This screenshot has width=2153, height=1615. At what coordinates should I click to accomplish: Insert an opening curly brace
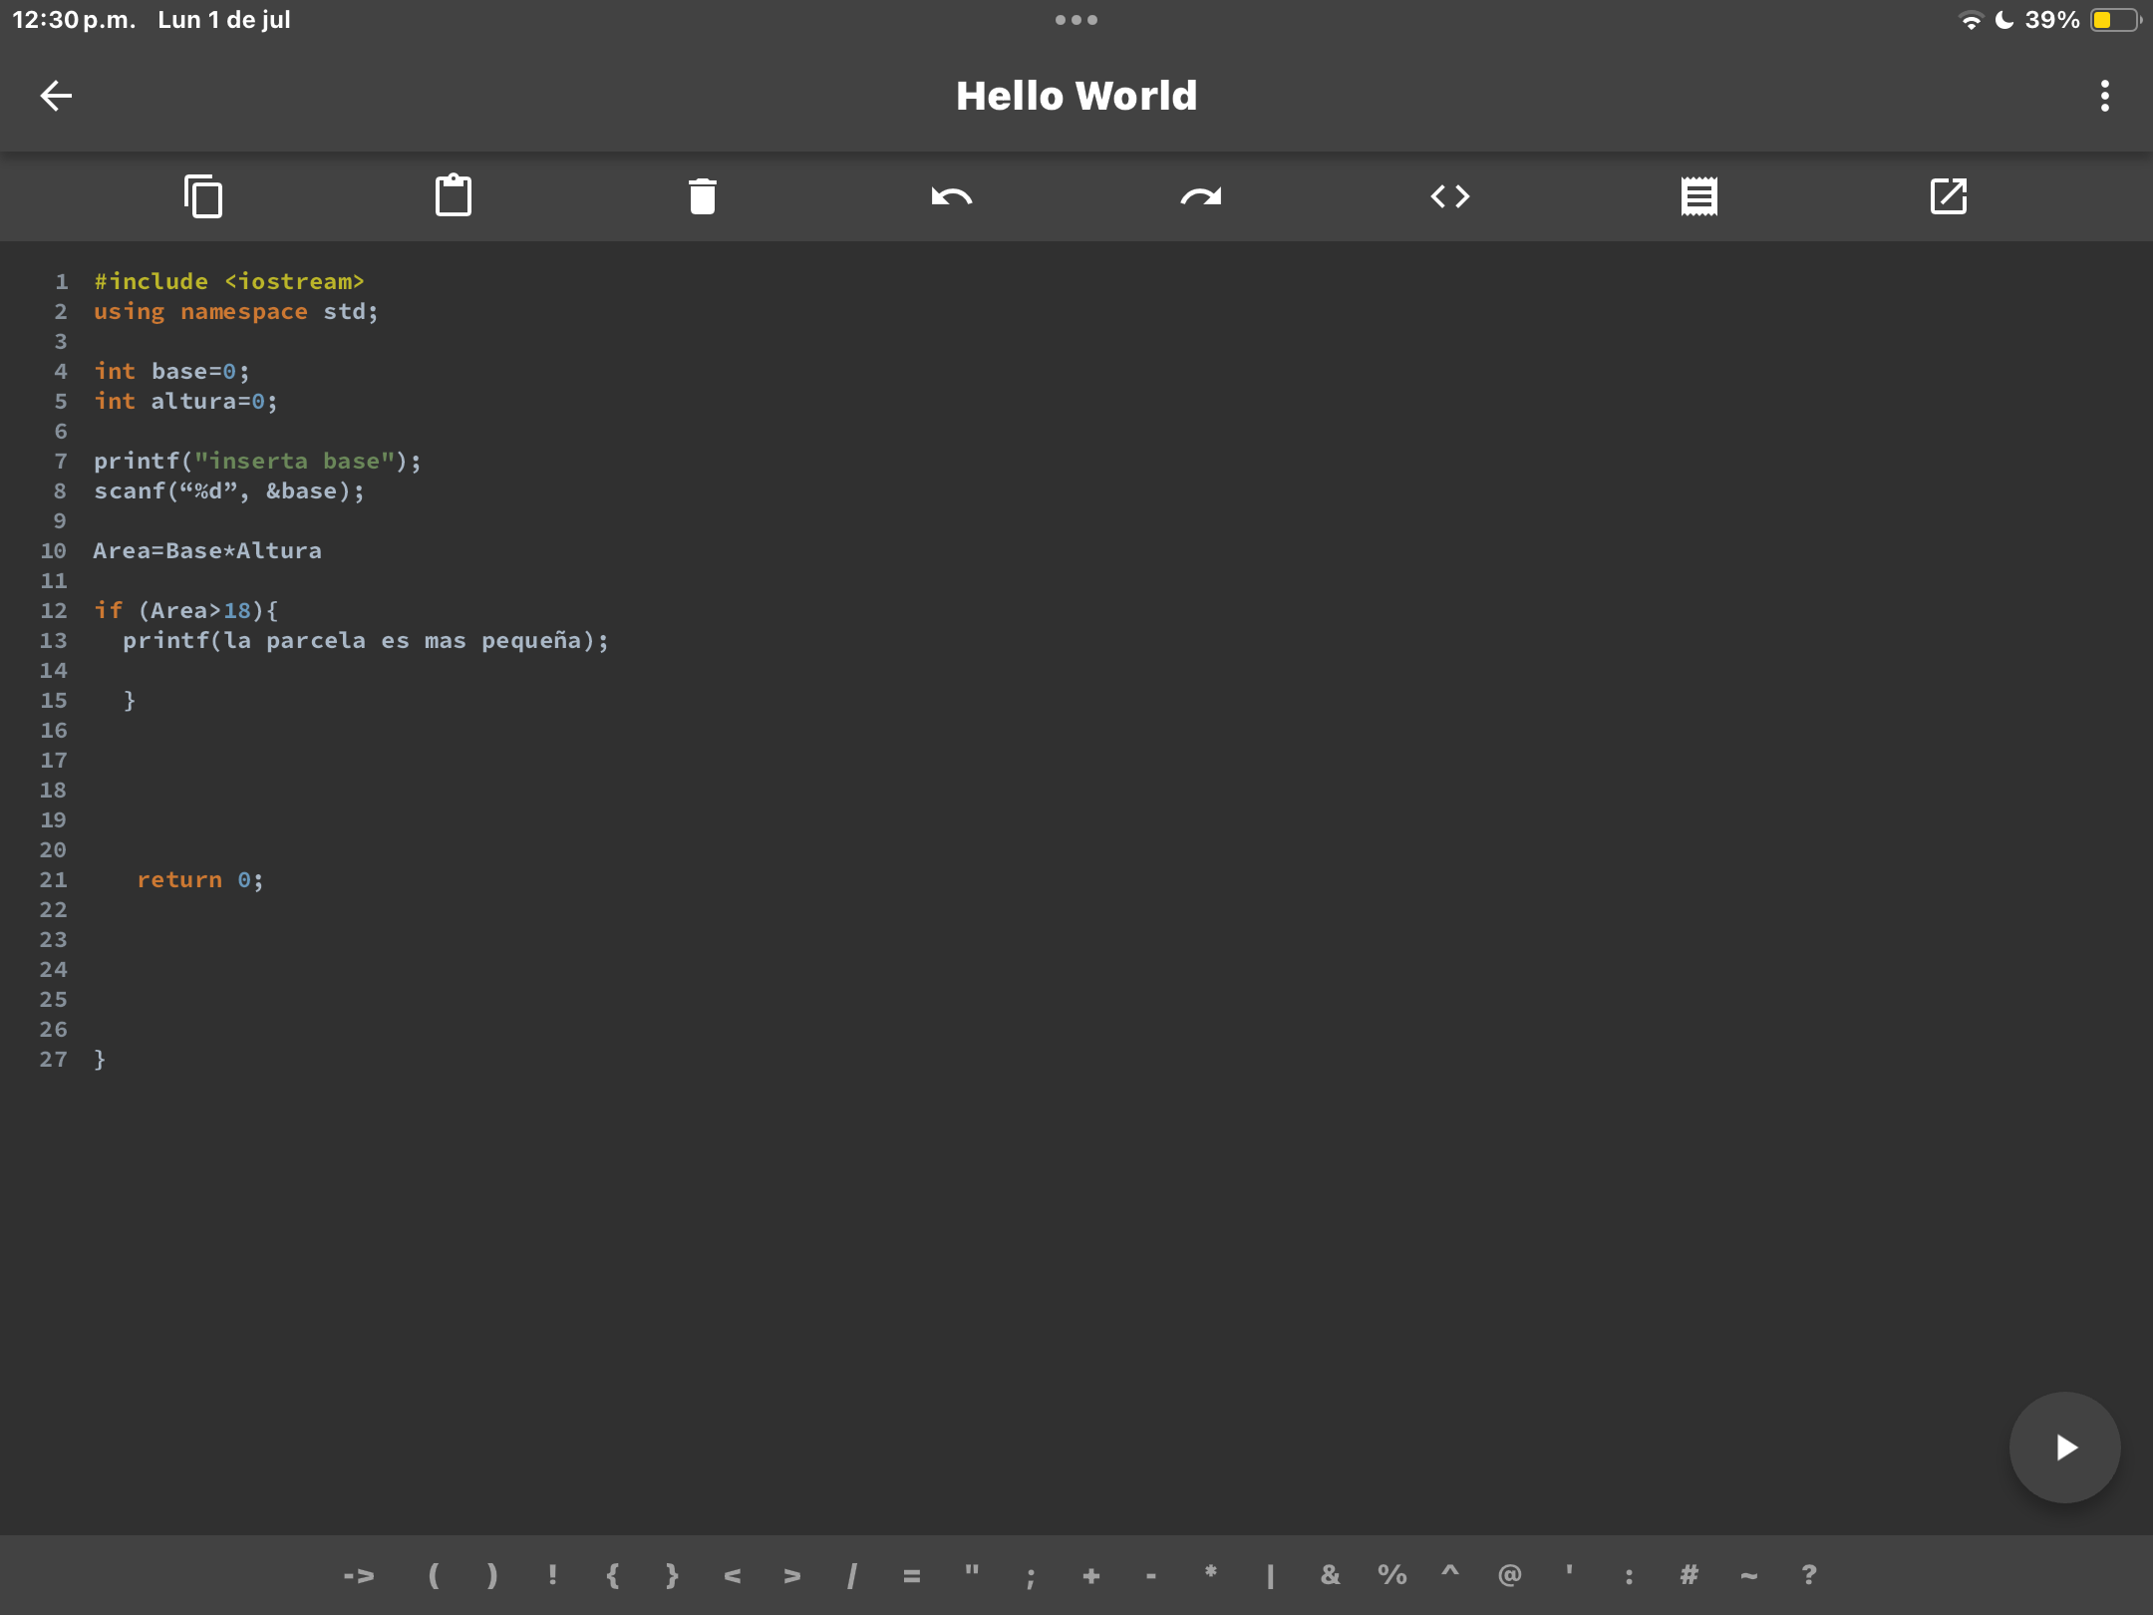612,1575
